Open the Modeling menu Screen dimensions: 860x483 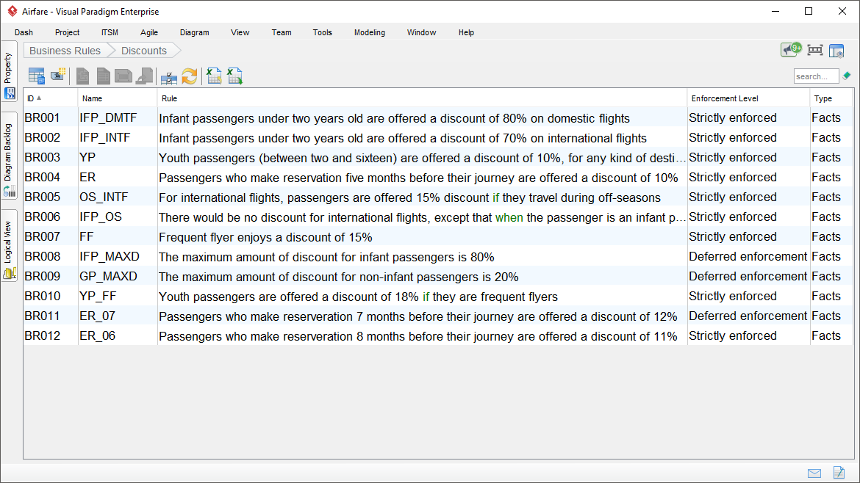point(369,32)
